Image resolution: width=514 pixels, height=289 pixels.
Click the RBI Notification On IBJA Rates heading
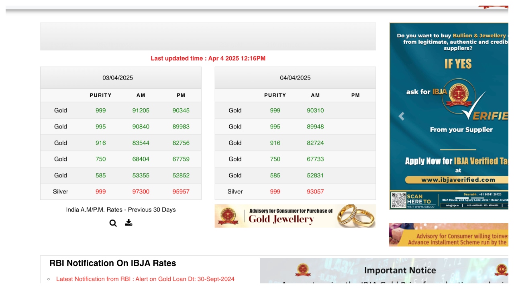pos(113,263)
